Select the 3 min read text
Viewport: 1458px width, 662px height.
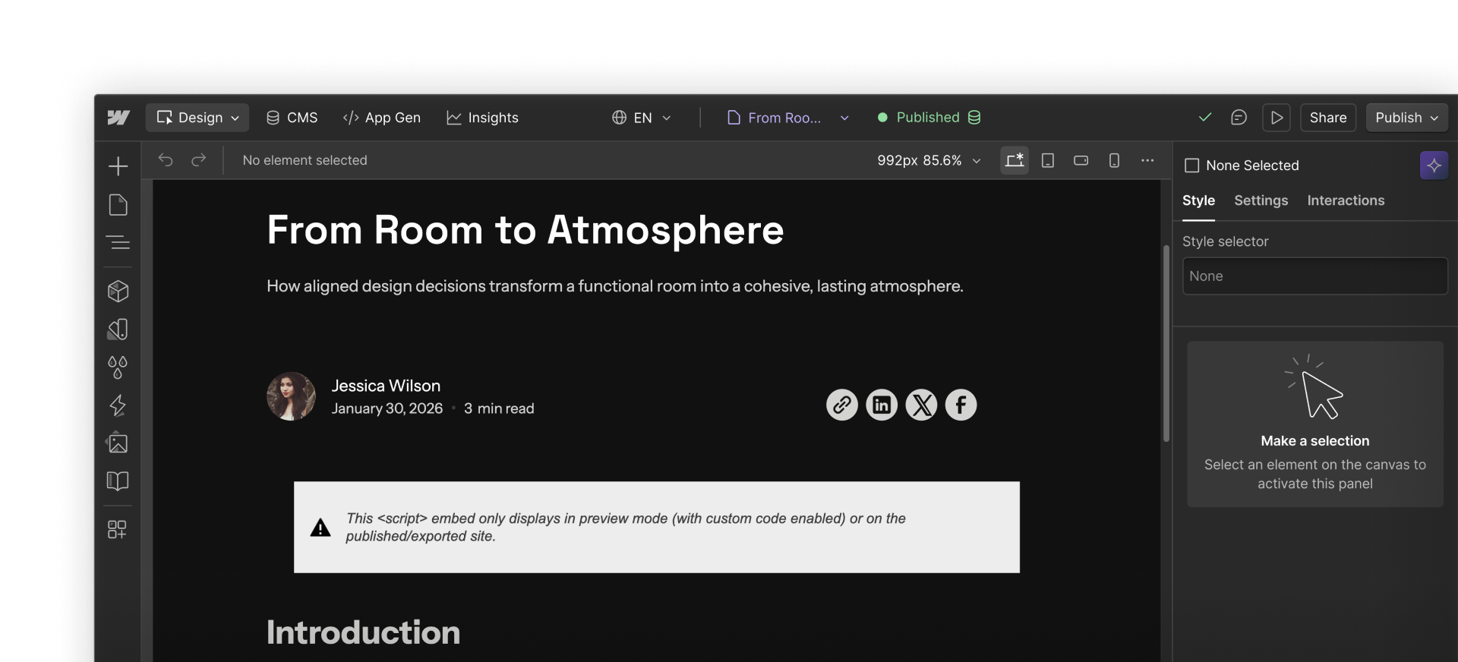(x=499, y=408)
